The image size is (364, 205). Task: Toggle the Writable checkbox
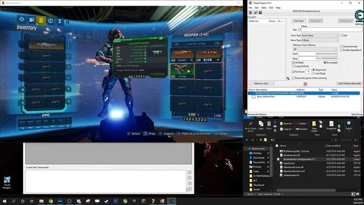[293, 63]
